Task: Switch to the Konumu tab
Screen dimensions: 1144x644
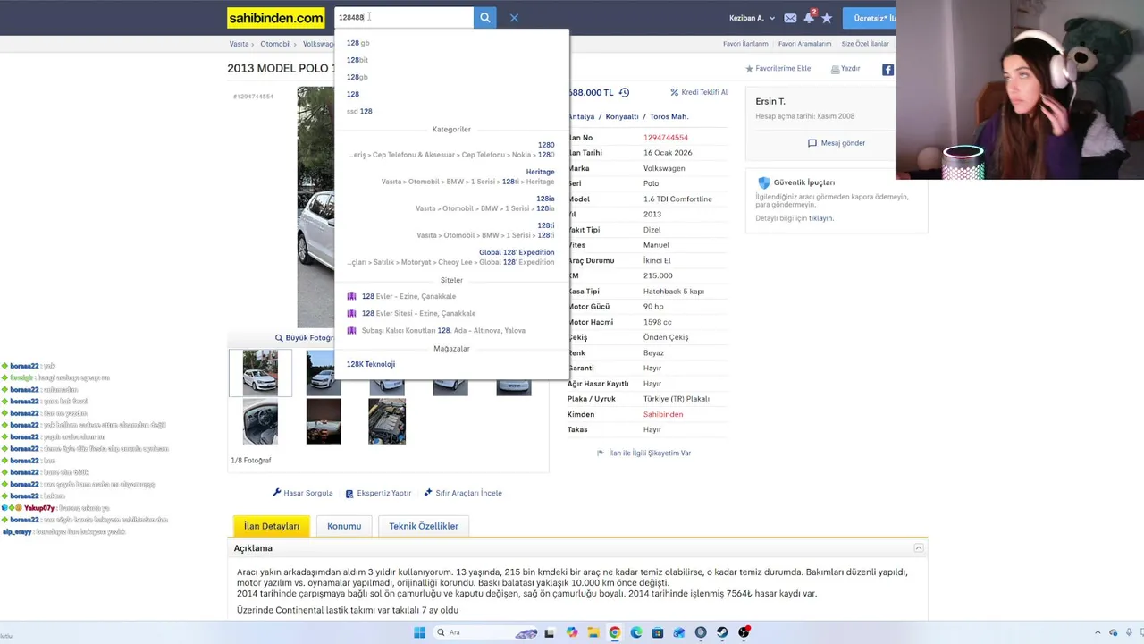Action: (344, 526)
